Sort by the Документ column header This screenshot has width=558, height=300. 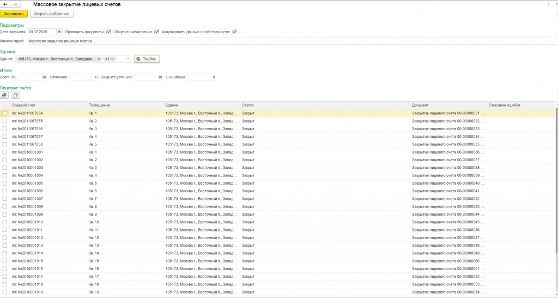tap(448, 105)
